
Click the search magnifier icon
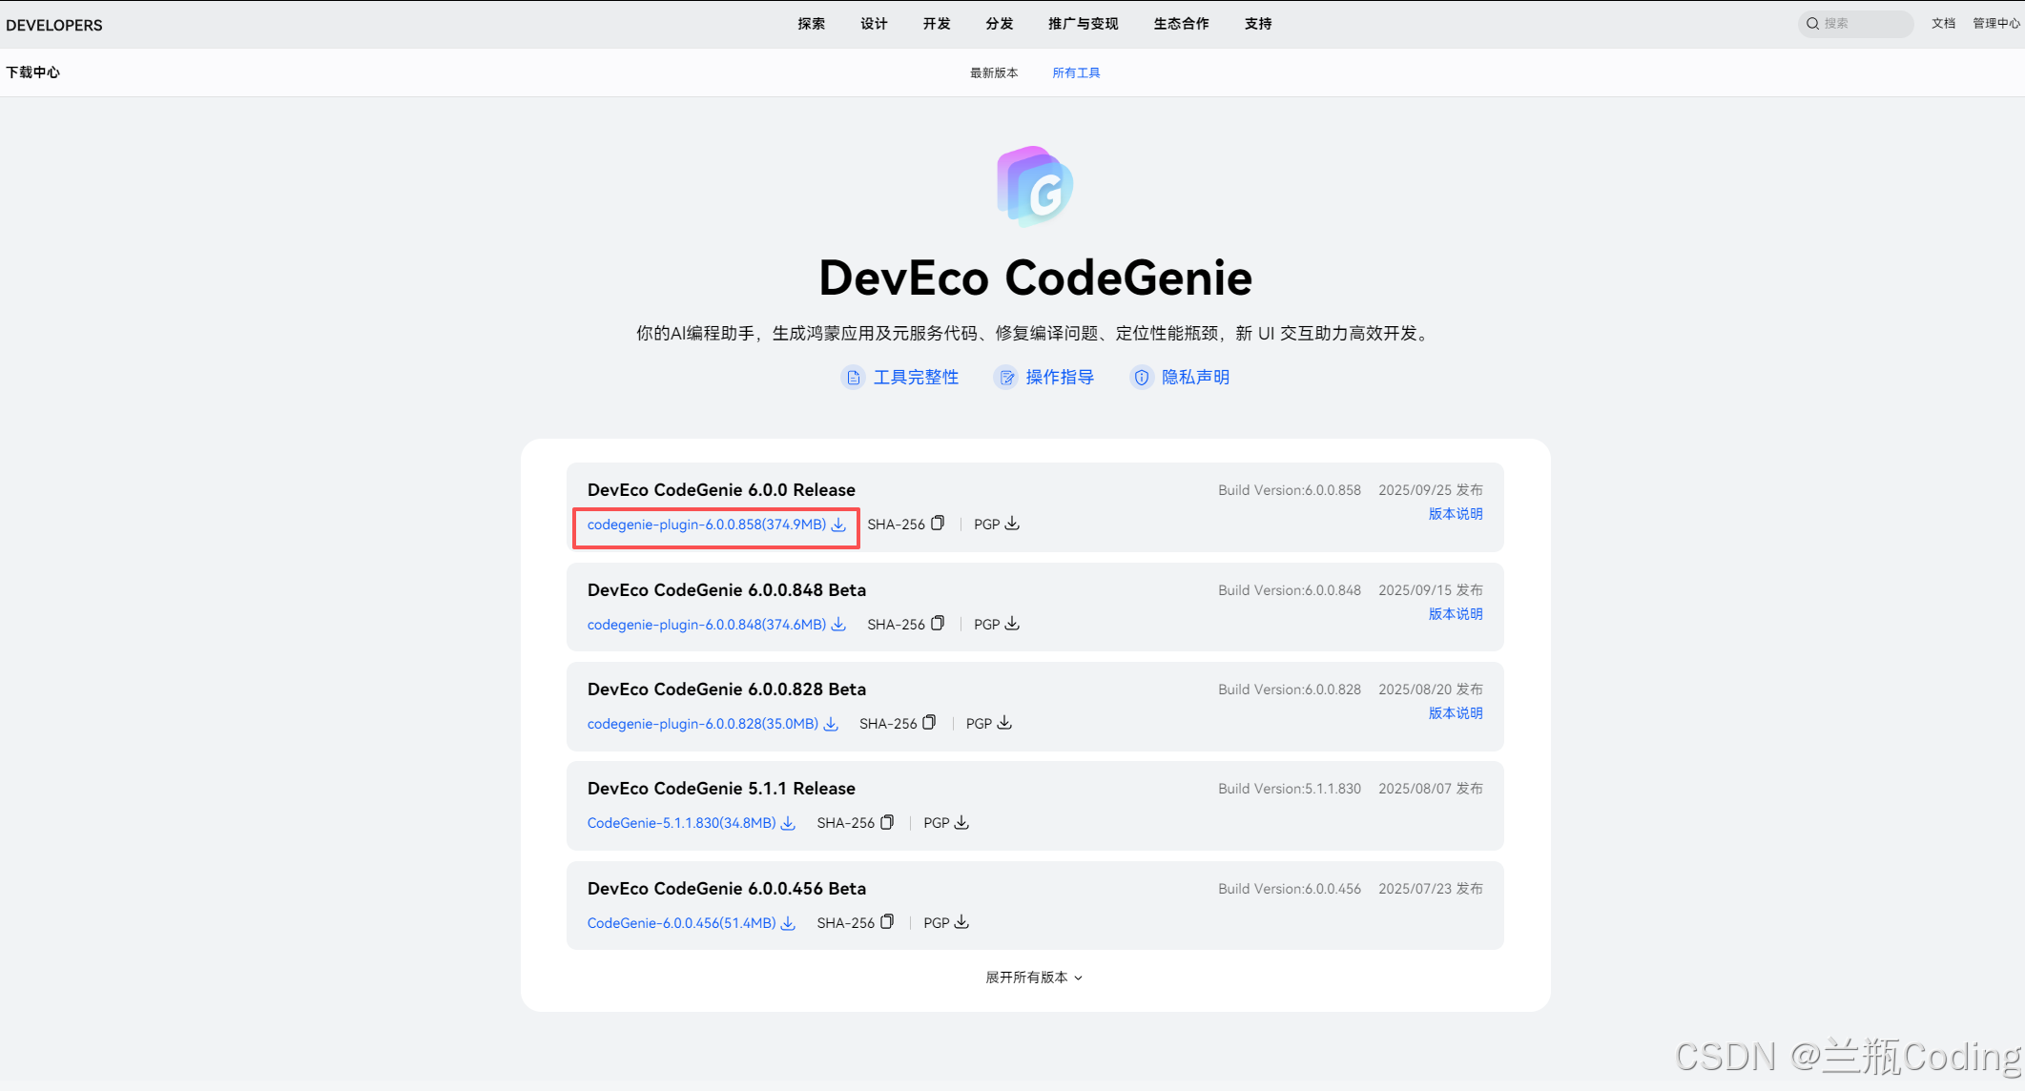click(1812, 24)
